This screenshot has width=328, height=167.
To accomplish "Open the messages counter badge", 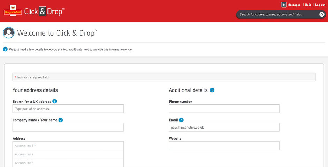I will tap(284, 5).
